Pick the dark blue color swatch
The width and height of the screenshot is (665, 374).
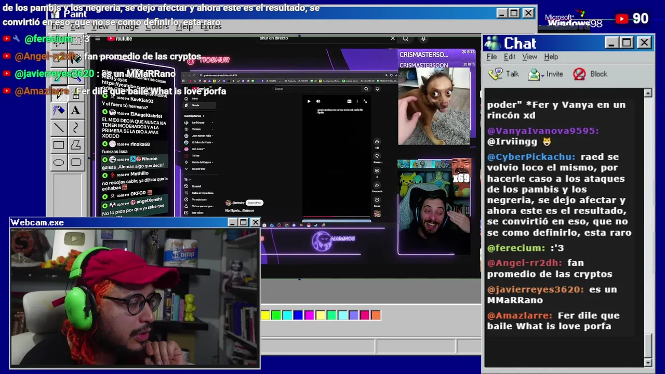298,315
